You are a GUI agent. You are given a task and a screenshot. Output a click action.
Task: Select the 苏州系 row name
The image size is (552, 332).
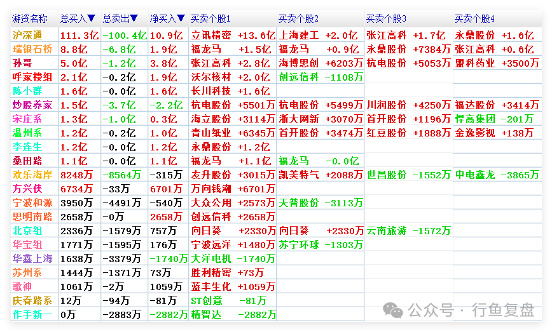pyautogui.click(x=27, y=272)
